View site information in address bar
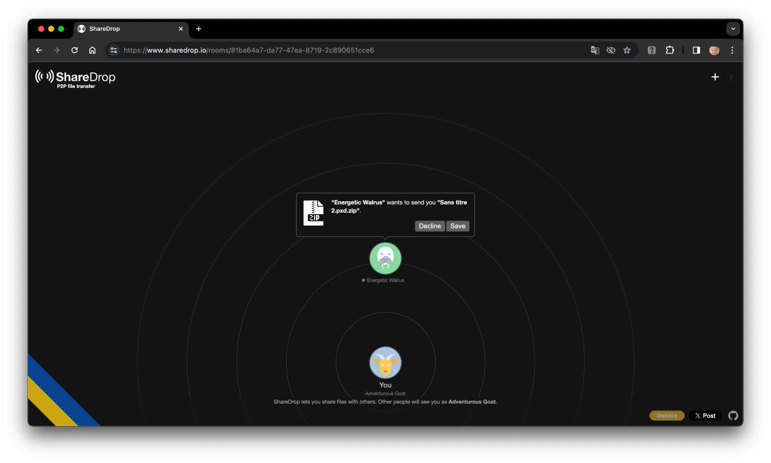771x463 pixels. click(x=114, y=50)
